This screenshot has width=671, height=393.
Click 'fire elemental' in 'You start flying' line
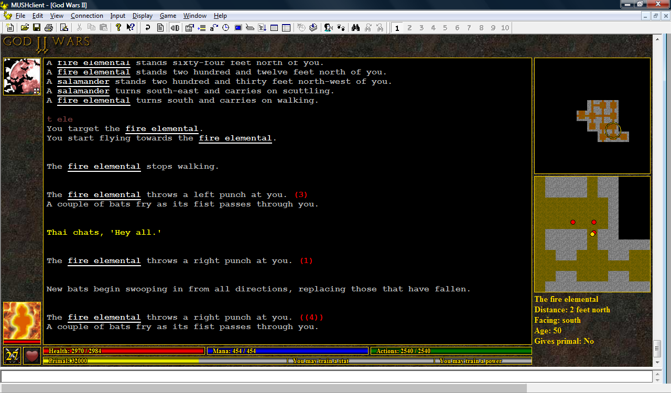click(x=235, y=138)
